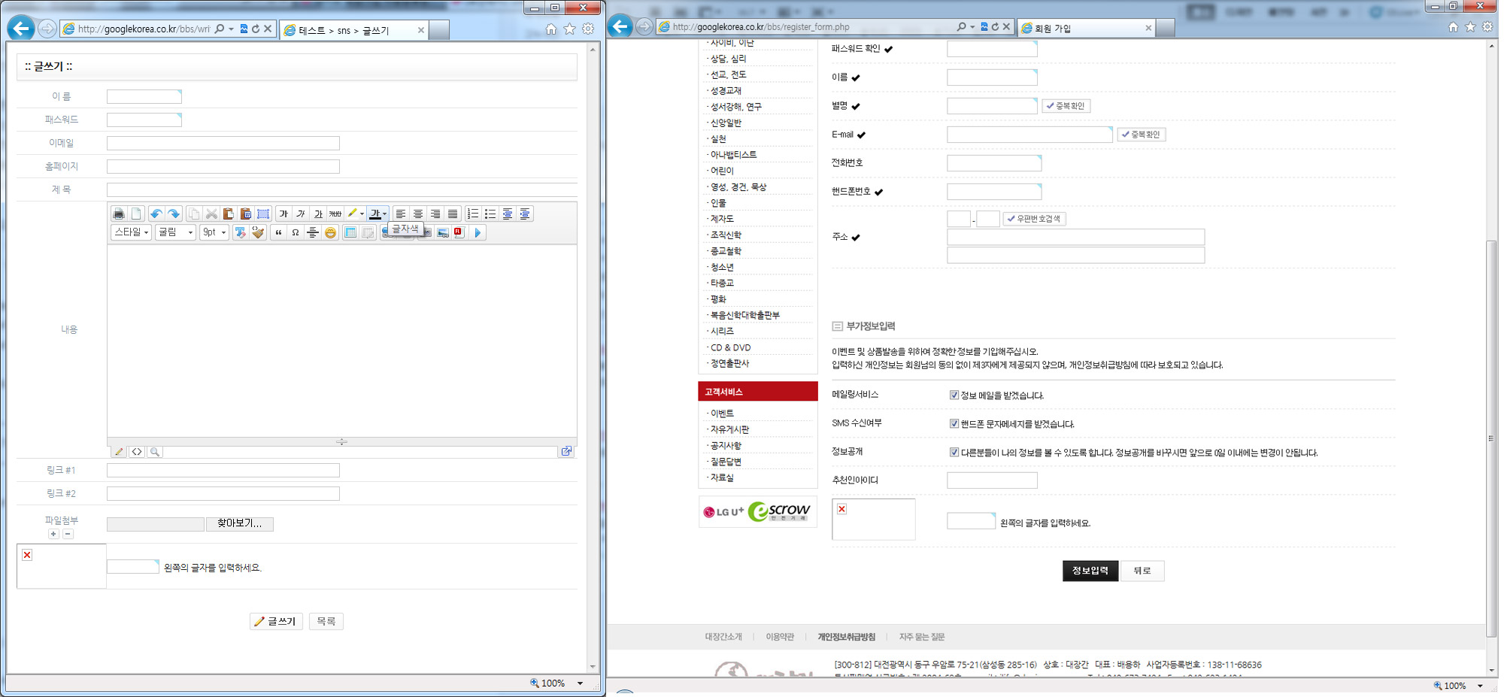This screenshot has width=1504, height=697.
Task: Open the 굴림 font family dropdown
Action: click(176, 233)
